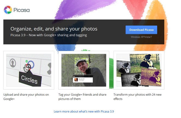Click 'Upload and share your photos on Google+' caption
The image size is (181, 118).
pyautogui.click(x=26, y=97)
